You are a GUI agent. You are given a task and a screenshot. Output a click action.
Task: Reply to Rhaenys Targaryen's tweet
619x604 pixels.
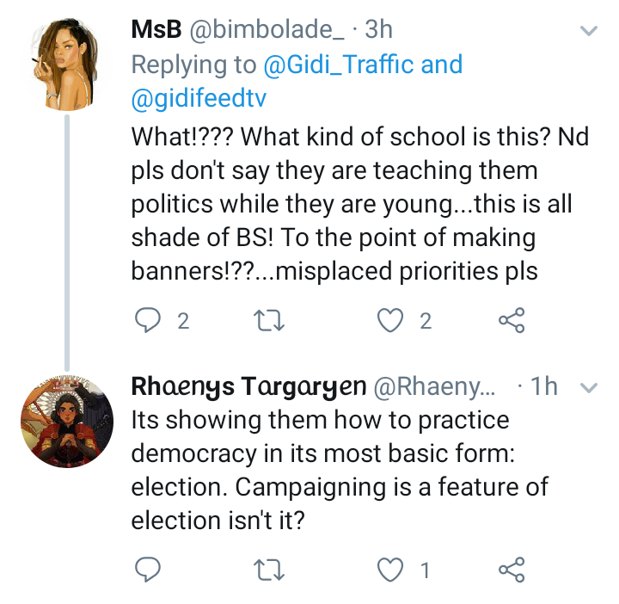click(x=150, y=569)
